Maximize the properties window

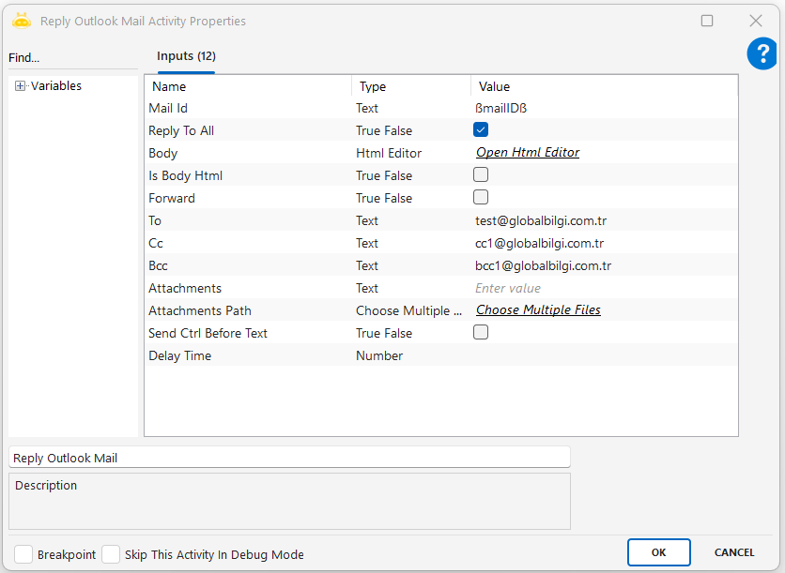(x=707, y=21)
